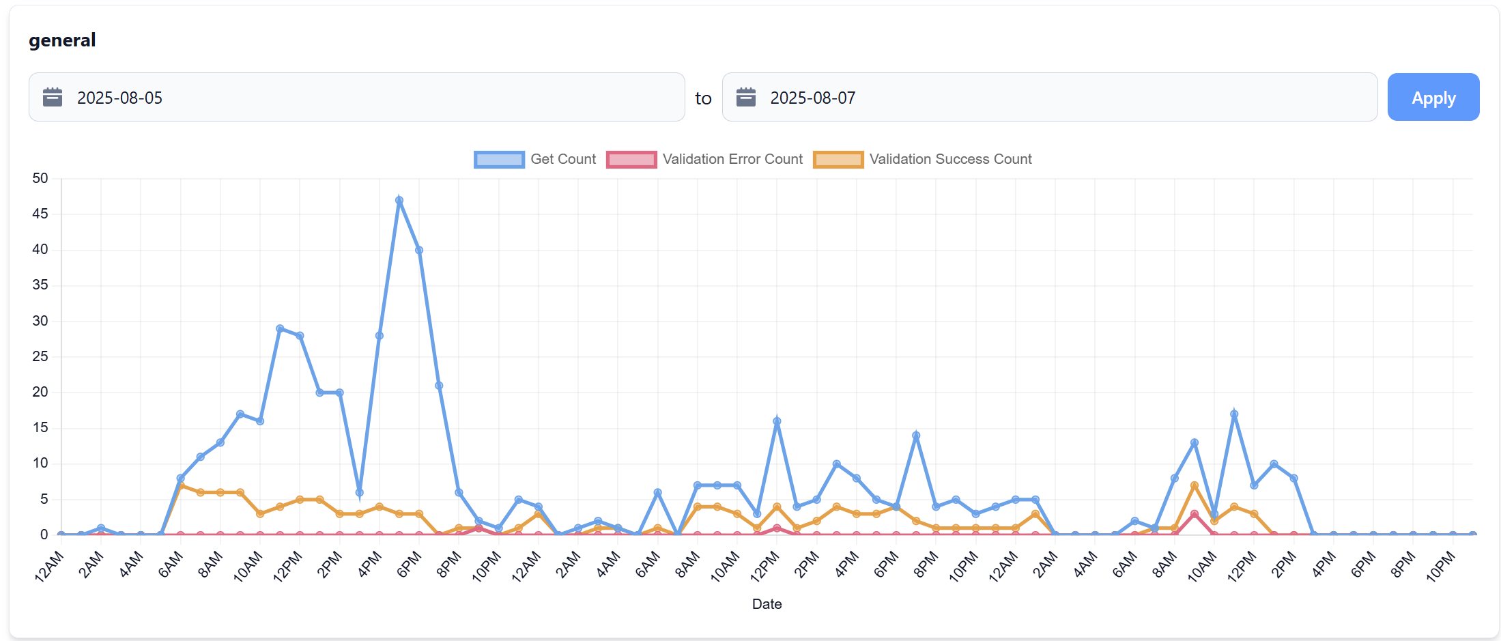Click the end date calendar icon
This screenshot has height=641, width=1501.
746,97
